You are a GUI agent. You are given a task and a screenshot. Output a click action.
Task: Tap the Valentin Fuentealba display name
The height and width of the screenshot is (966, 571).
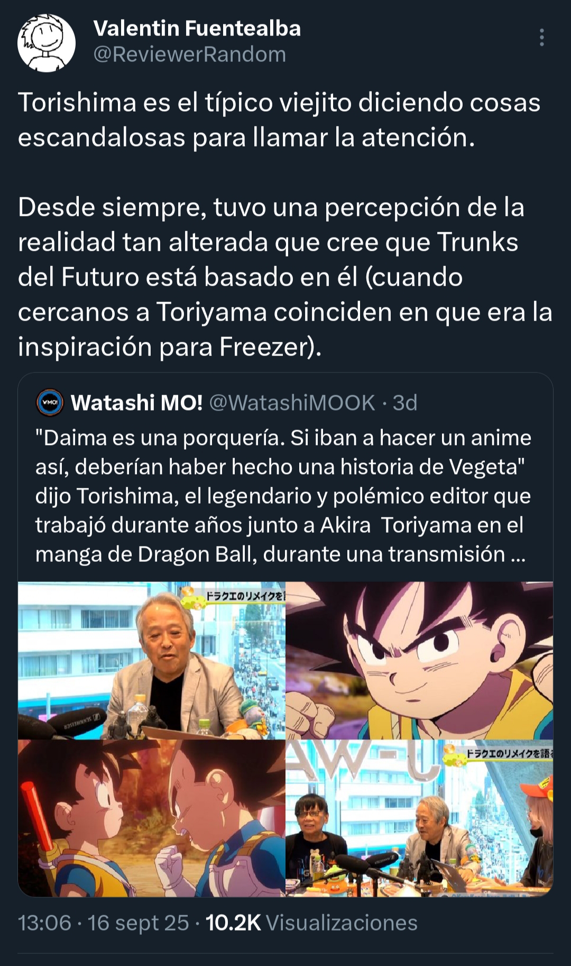(x=197, y=28)
